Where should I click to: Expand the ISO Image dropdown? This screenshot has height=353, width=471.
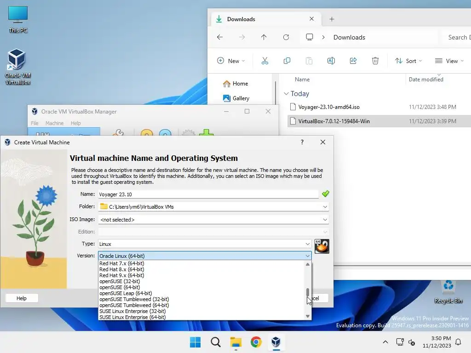[325, 219]
